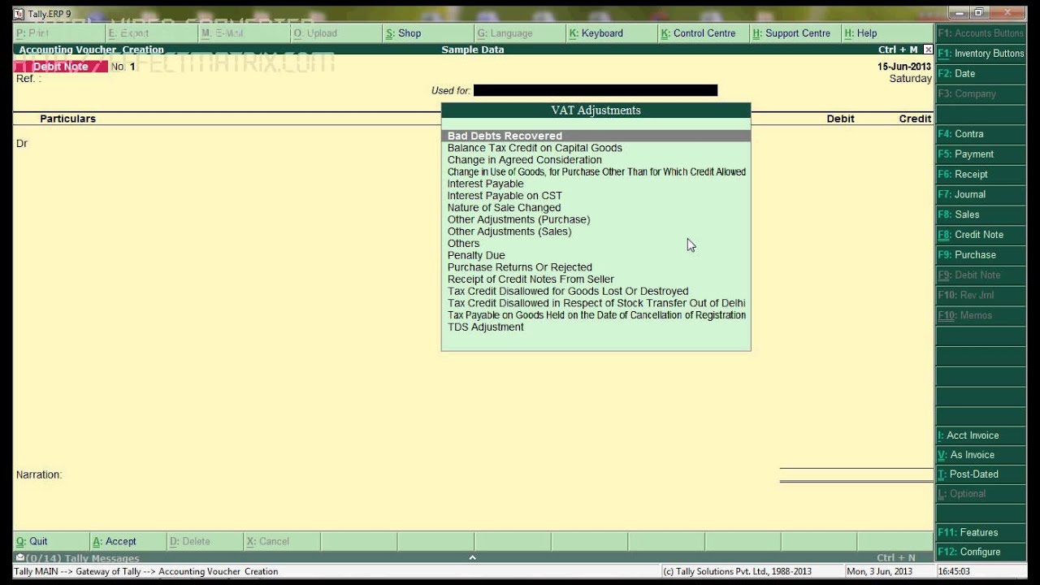Screen dimensions: 1040x585
Task: Choose Change in Agreed Consideration
Action: pyautogui.click(x=524, y=160)
